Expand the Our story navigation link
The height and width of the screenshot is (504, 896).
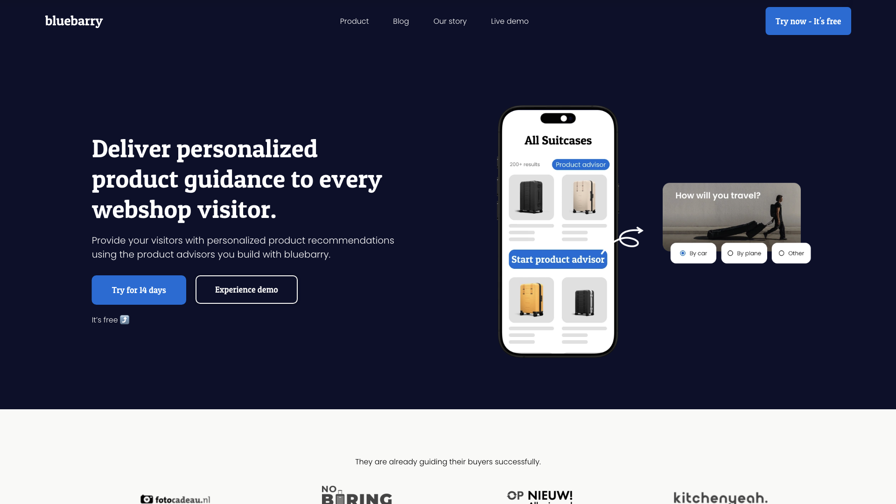(x=450, y=21)
